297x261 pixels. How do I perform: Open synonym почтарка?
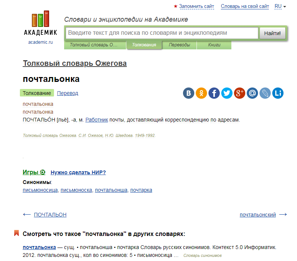(x=141, y=190)
